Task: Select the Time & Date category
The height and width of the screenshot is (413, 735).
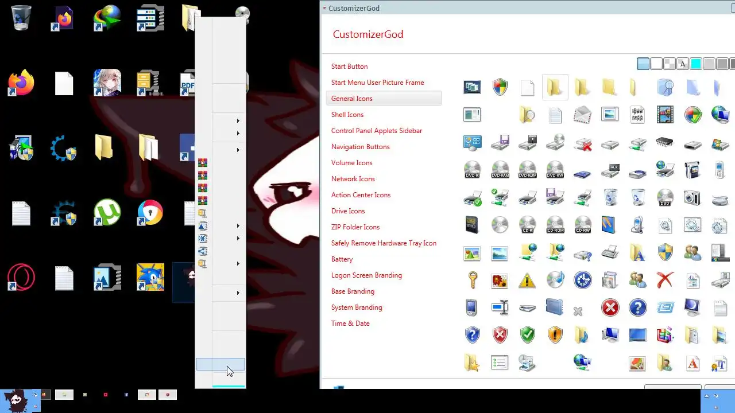Action: [x=350, y=324]
